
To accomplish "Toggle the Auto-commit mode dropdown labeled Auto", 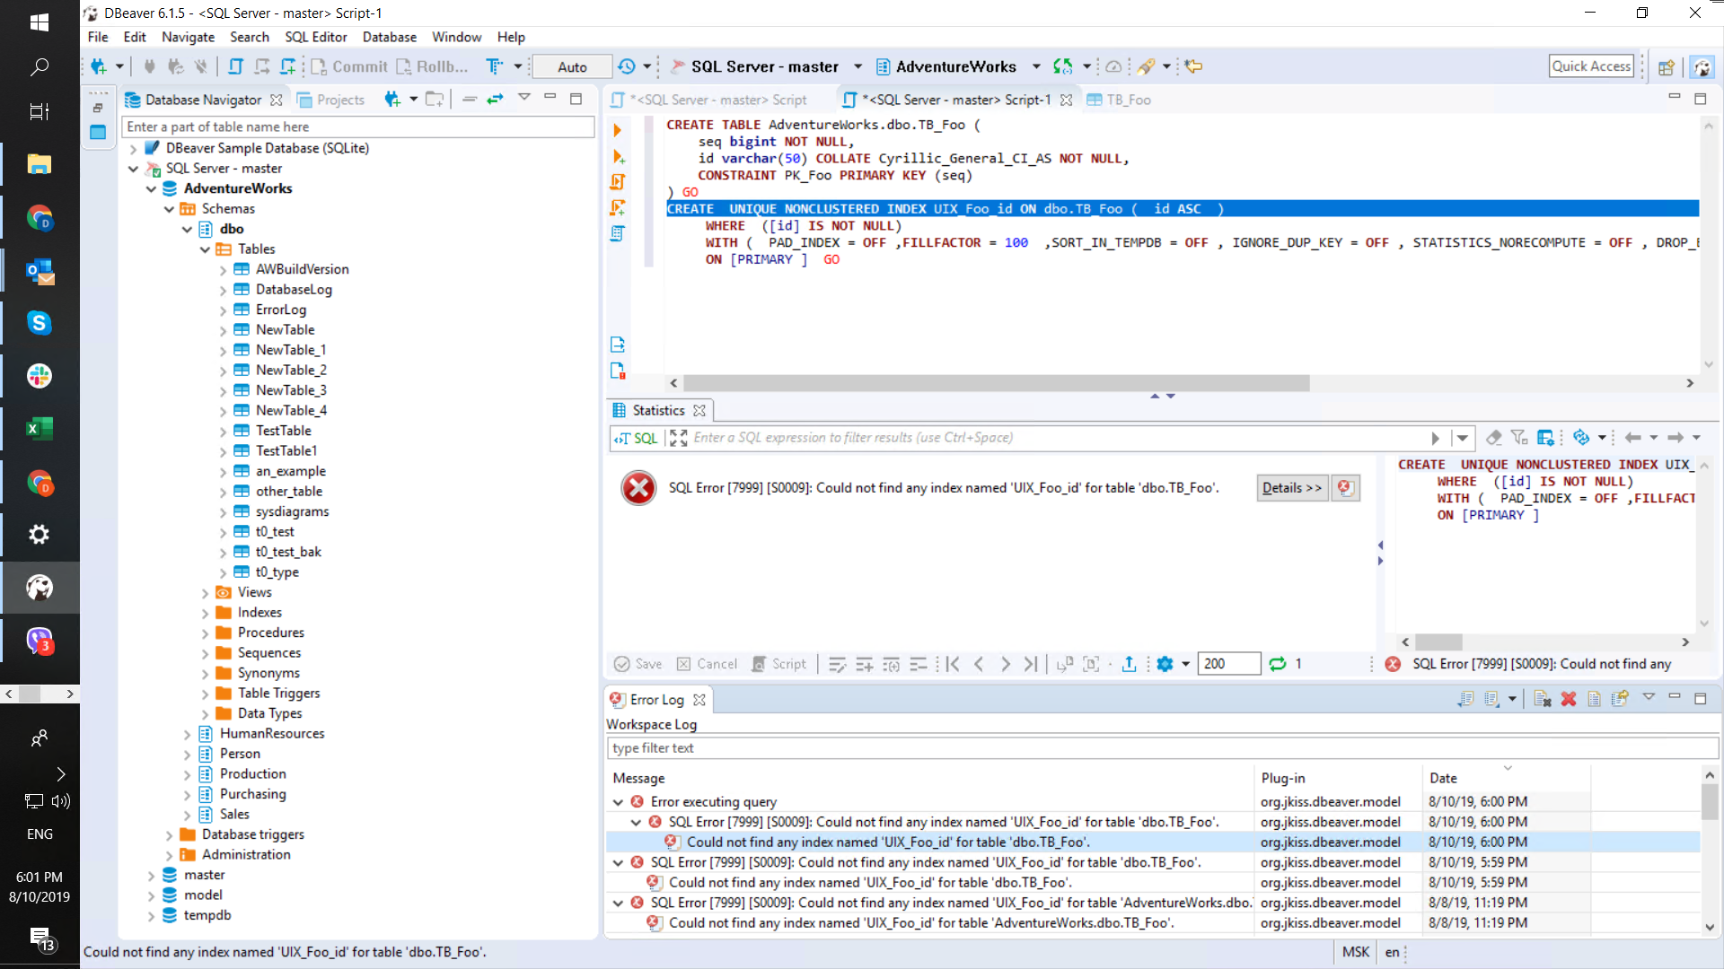I will (571, 66).
